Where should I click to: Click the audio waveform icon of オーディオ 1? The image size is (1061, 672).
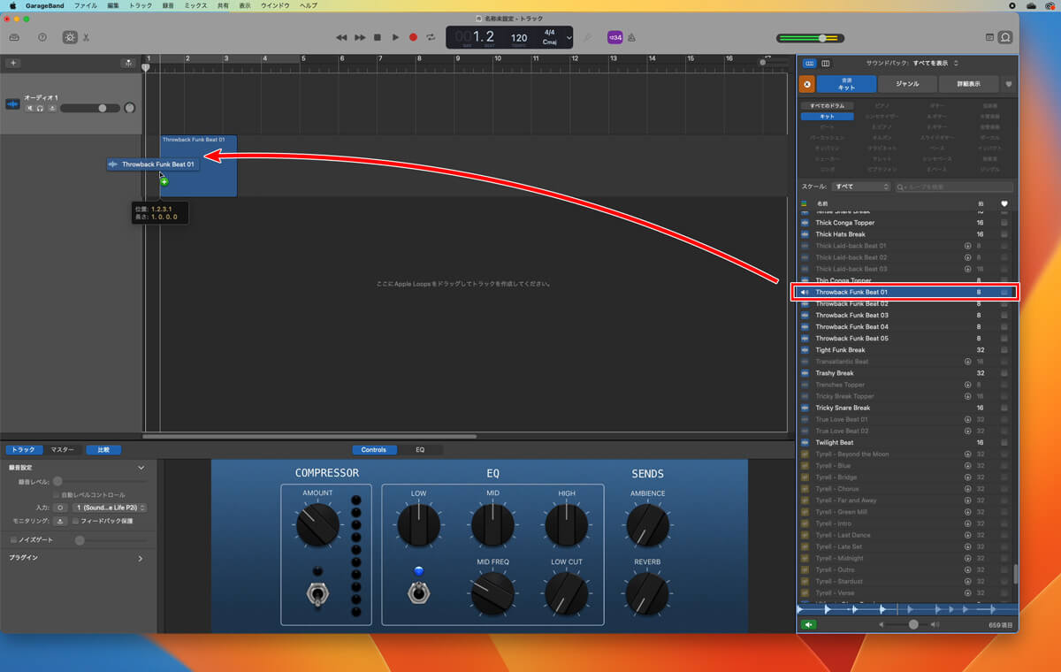[13, 104]
